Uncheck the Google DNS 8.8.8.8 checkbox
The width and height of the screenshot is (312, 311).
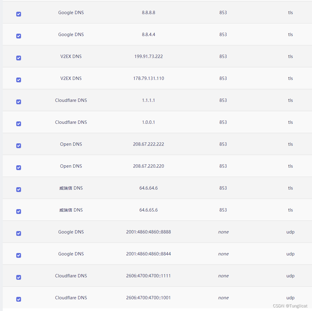pyautogui.click(x=19, y=14)
